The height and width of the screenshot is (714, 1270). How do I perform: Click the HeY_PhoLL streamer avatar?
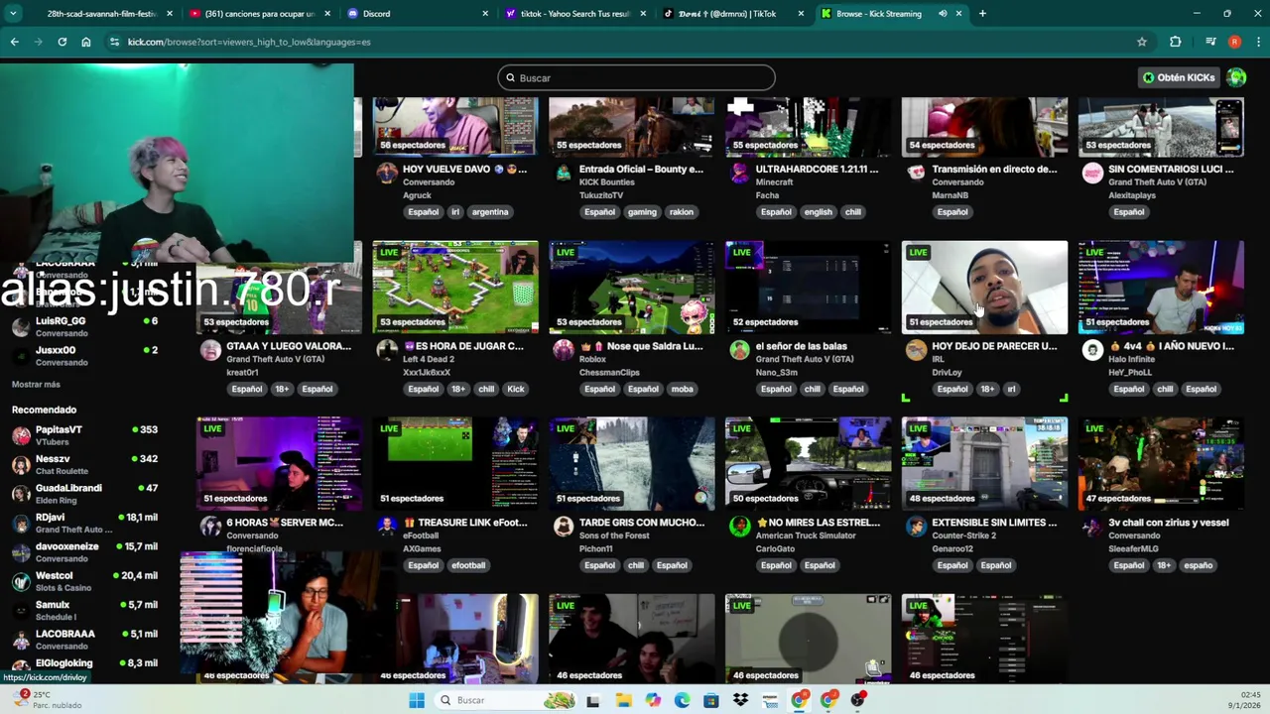tap(1092, 350)
